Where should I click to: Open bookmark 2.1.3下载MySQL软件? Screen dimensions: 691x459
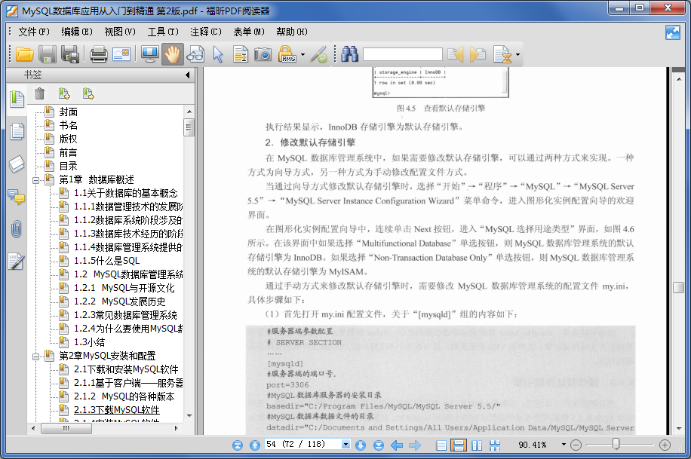[x=117, y=410]
